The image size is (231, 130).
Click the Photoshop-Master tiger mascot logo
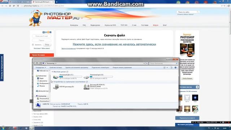[35, 18]
